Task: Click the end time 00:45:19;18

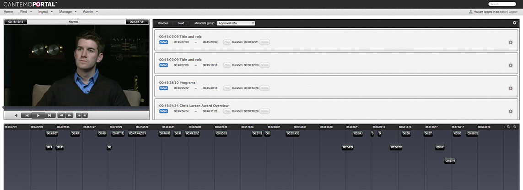Action: click(x=210, y=65)
